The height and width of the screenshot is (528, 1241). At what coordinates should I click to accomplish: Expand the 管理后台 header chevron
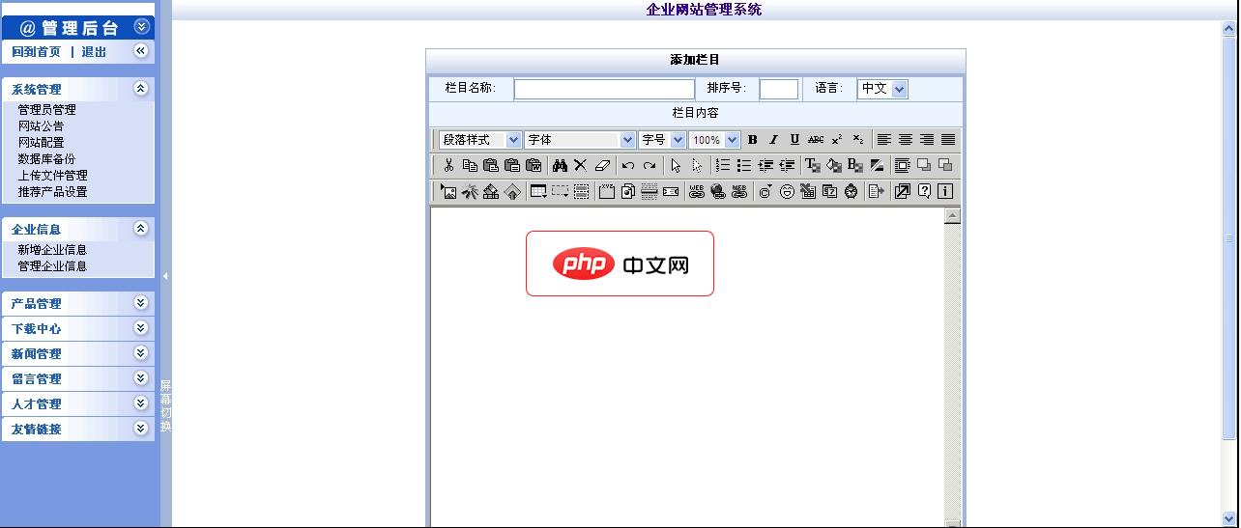pos(141,26)
